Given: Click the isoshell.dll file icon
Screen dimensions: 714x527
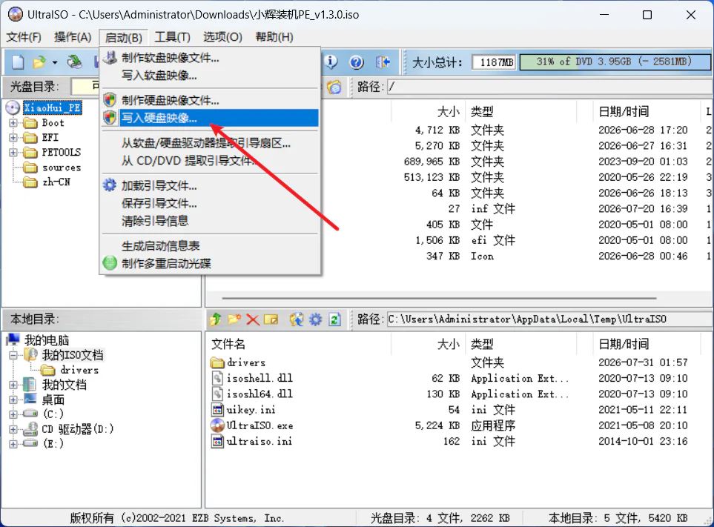Looking at the screenshot, I should tap(218, 378).
